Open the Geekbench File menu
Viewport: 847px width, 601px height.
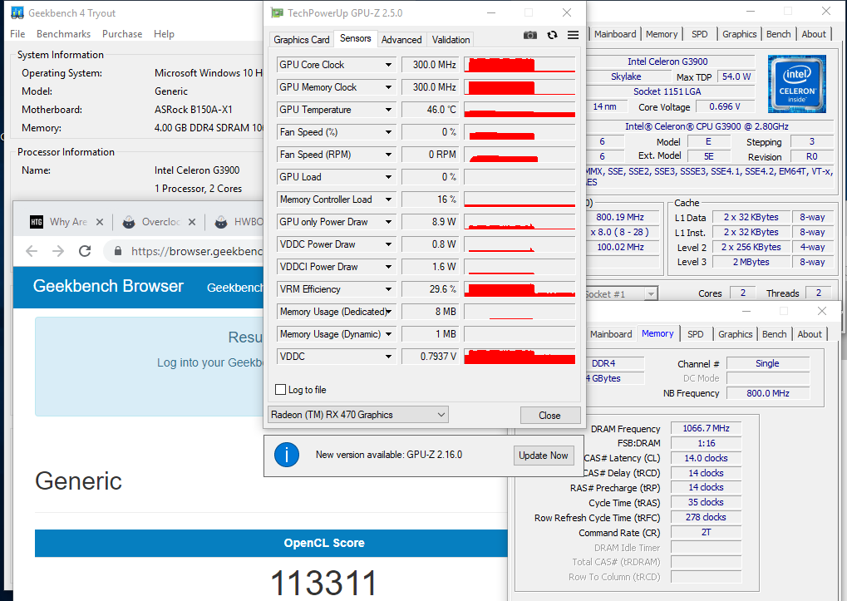17,34
